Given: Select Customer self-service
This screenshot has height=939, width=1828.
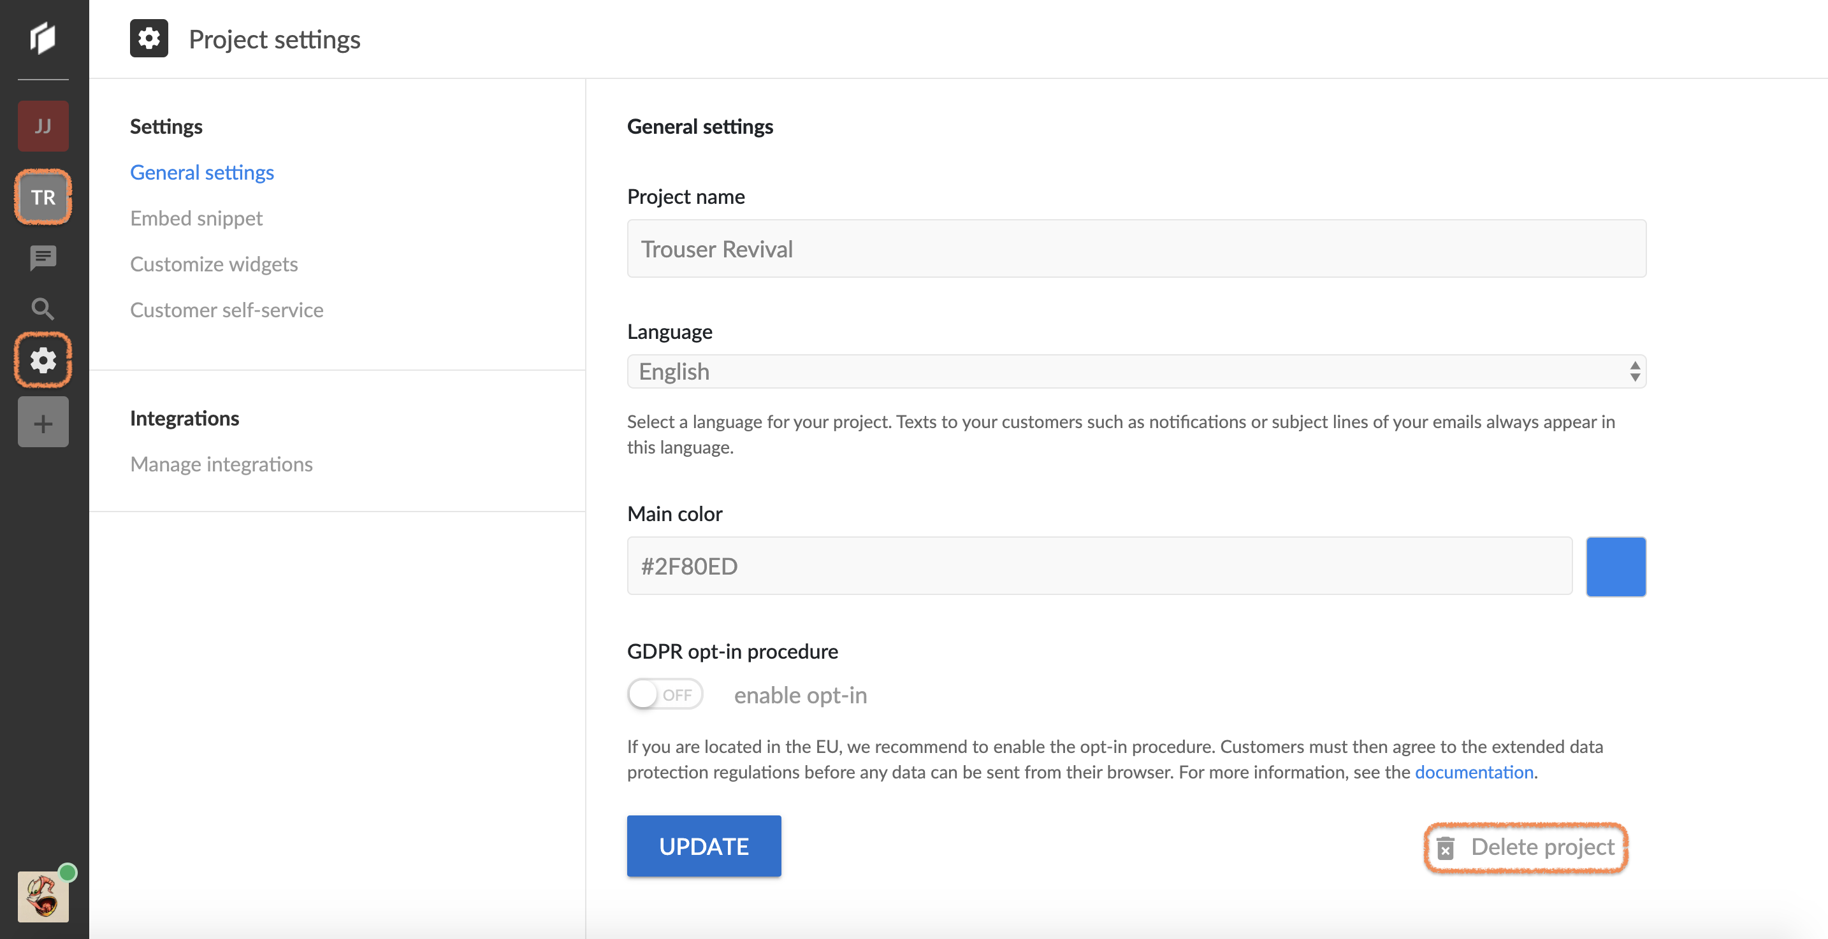Looking at the screenshot, I should point(226,310).
